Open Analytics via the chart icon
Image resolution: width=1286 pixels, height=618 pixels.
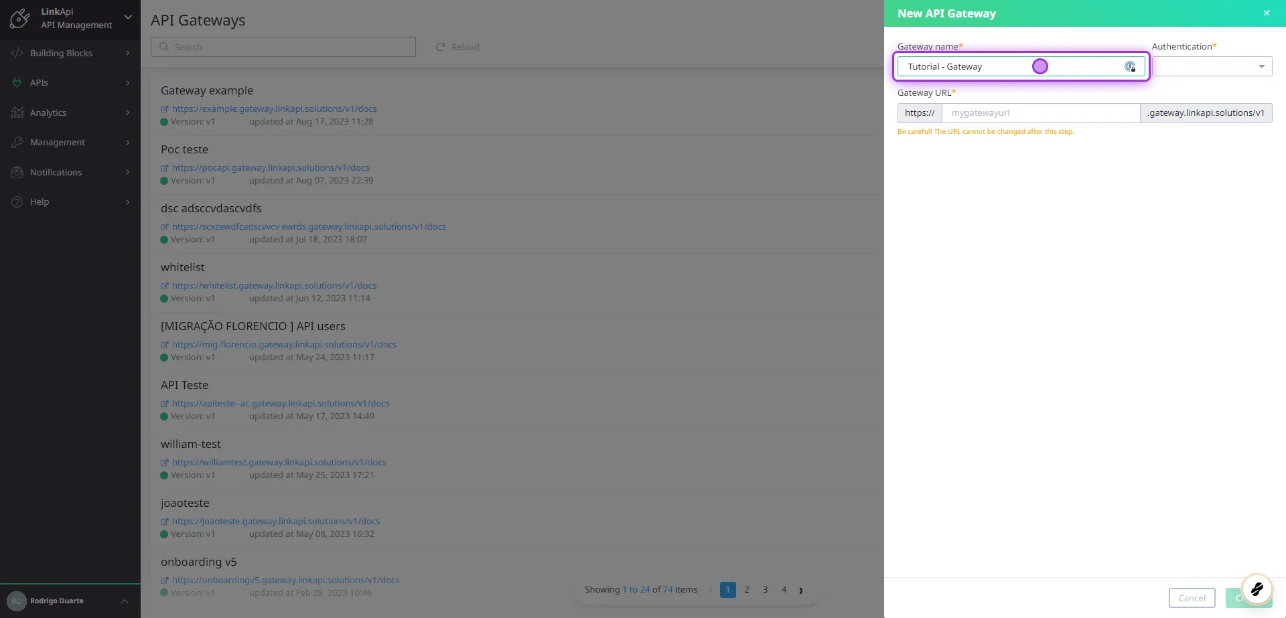pyautogui.click(x=17, y=112)
